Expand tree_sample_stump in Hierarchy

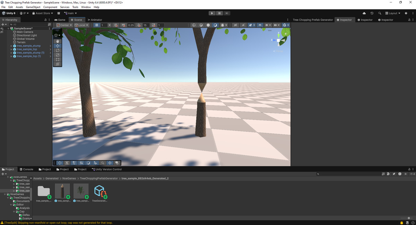(x=11, y=46)
